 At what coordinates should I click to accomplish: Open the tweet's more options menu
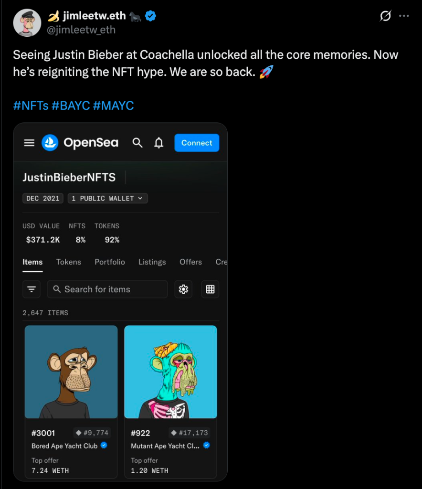pos(404,16)
